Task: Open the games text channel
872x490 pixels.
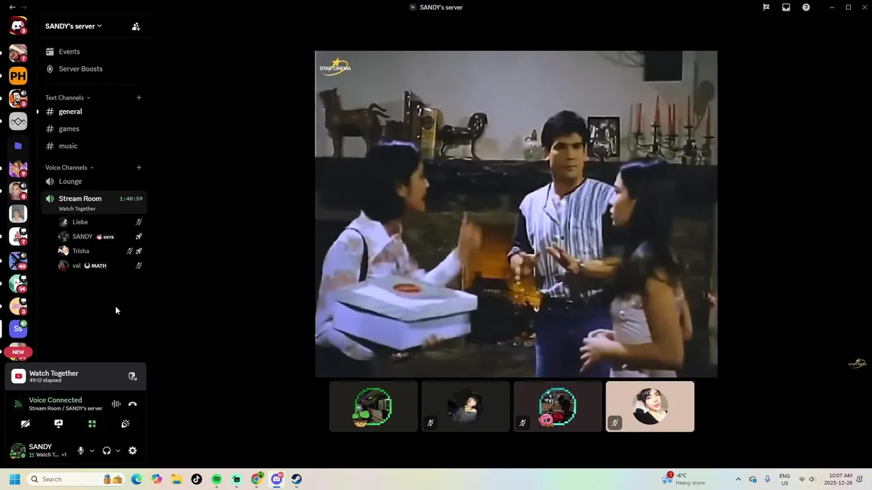Action: pos(93,129)
